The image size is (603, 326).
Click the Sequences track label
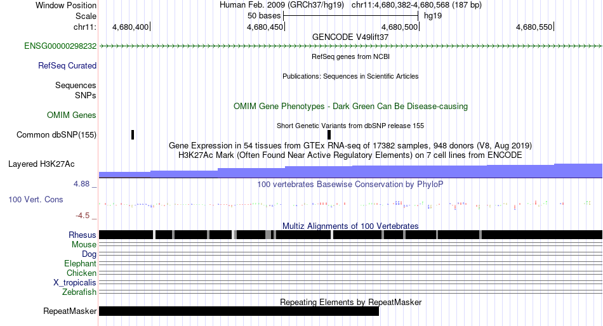76,86
